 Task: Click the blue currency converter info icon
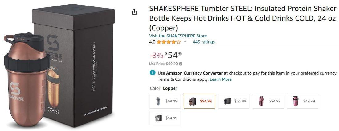pyautogui.click(x=152, y=73)
